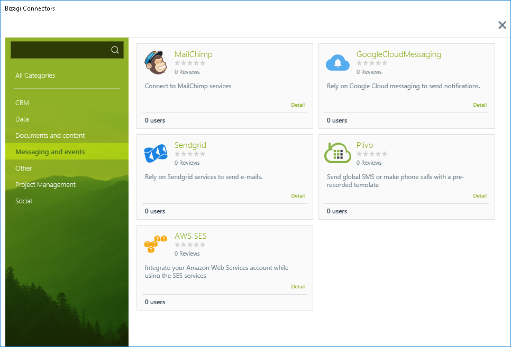Click the Plivo star rating

pyautogui.click(x=372, y=154)
